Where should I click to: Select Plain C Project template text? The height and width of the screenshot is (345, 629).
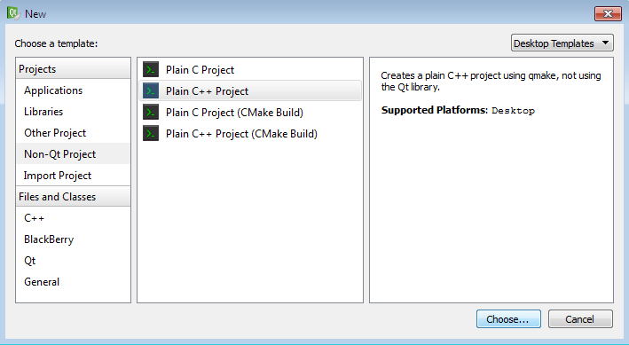(200, 70)
